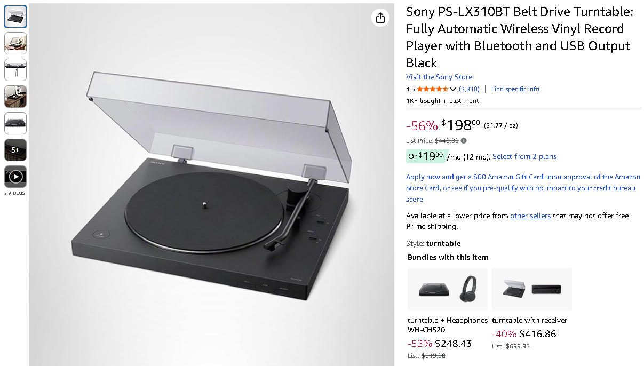The height and width of the screenshot is (366, 644).
Task: Open the 7 videos play thumbnail
Action: (15, 177)
